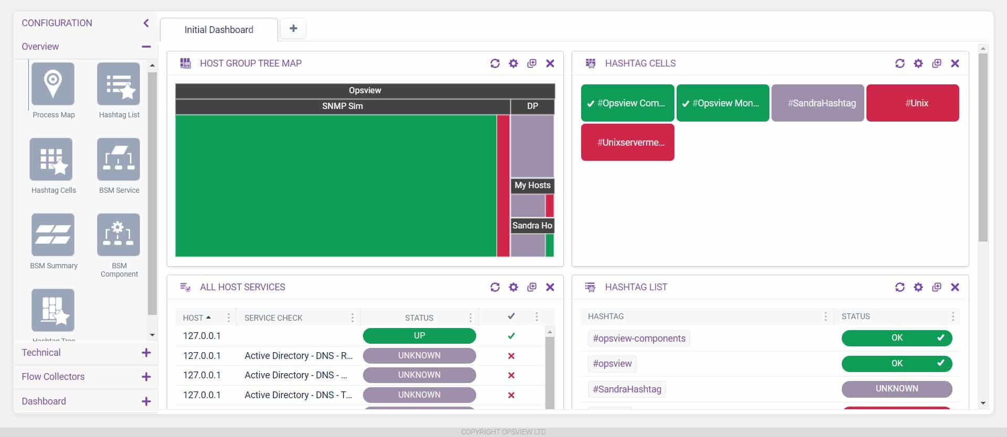Refresh the Hashtag Cells panel
Image resolution: width=1007 pixels, height=437 pixels.
point(900,63)
